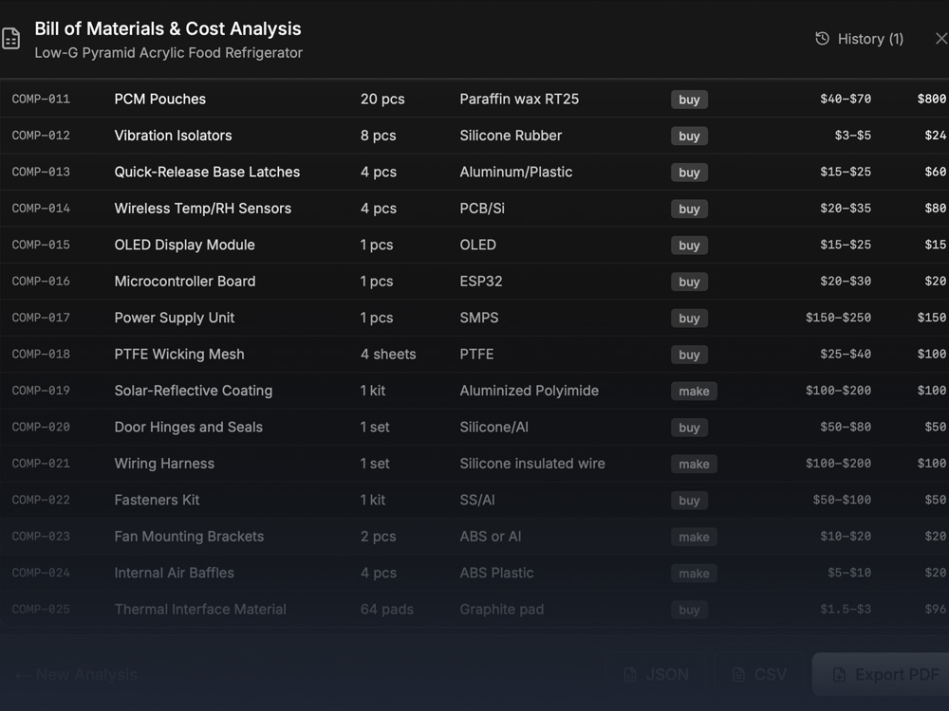The image size is (949, 711).
Task: Click the document icon beside the title
Action: pyautogui.click(x=10, y=39)
